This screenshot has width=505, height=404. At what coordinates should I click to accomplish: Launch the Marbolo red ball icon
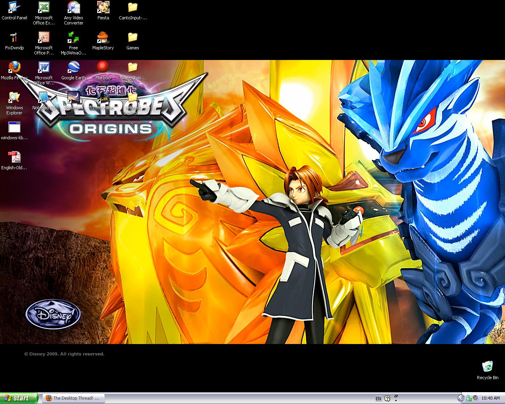pyautogui.click(x=103, y=71)
